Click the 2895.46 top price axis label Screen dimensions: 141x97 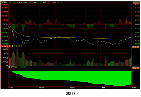[5, 5]
